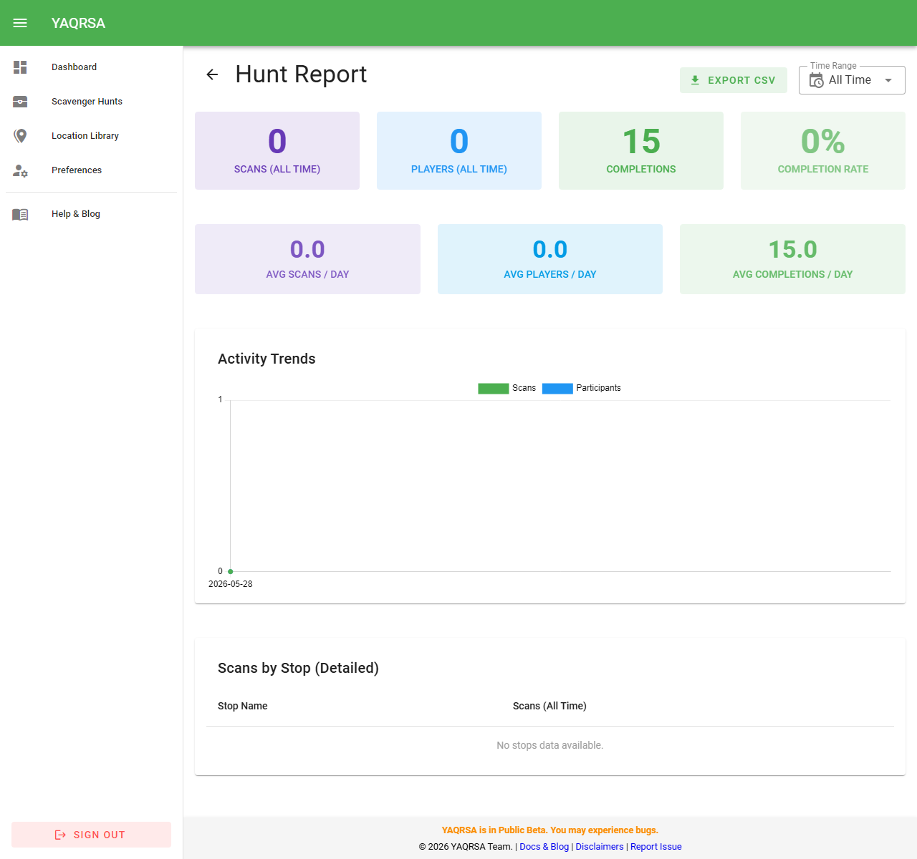Viewport: 917px width, 859px height.
Task: Click the YAQRSA app title
Action: (78, 23)
